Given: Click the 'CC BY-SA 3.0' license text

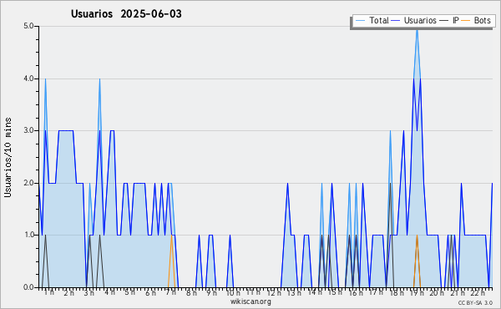Looking at the screenshot, I should (x=475, y=303).
